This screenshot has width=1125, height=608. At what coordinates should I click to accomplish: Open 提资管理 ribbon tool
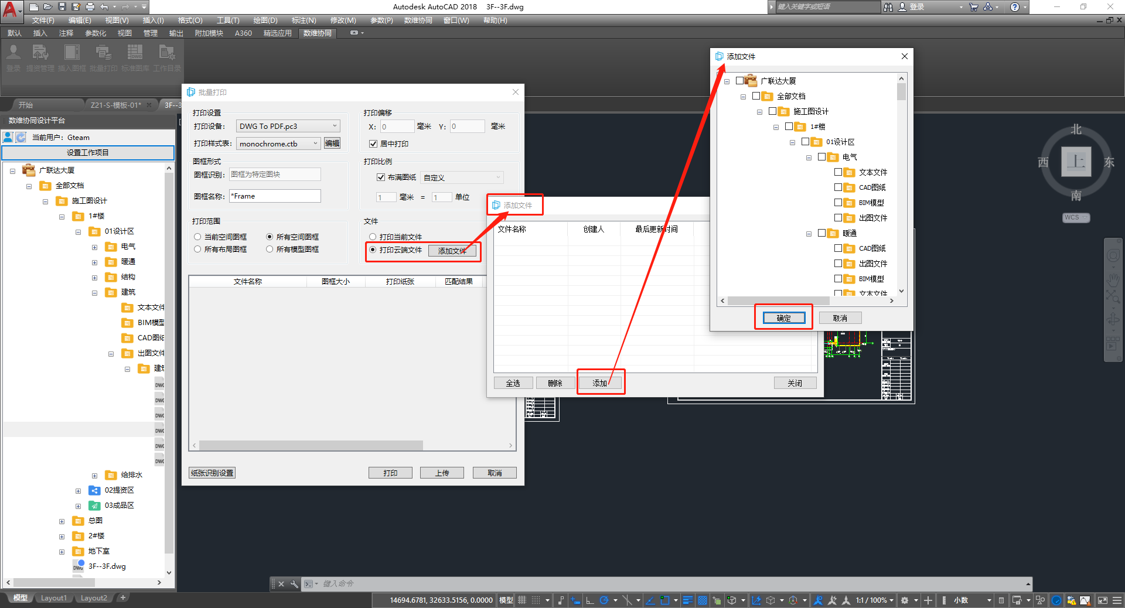[x=40, y=57]
